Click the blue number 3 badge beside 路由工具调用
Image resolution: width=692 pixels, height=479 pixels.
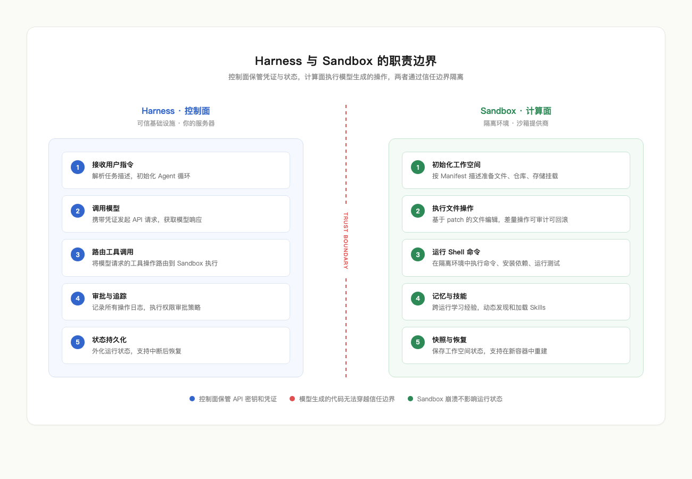78,254
